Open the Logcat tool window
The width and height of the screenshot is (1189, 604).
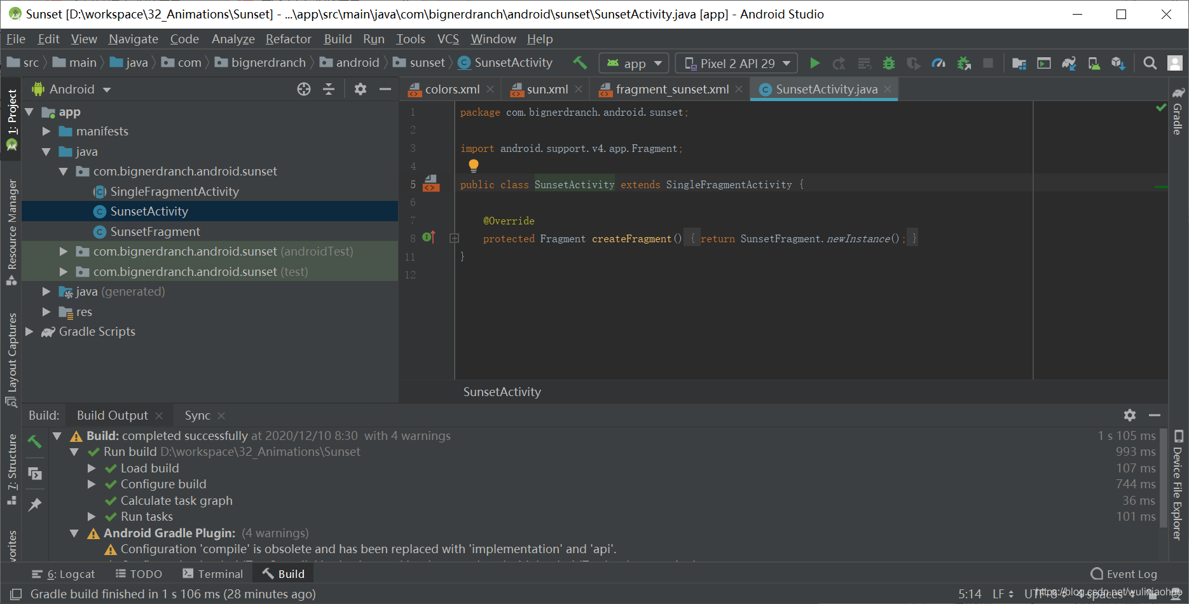click(x=64, y=573)
